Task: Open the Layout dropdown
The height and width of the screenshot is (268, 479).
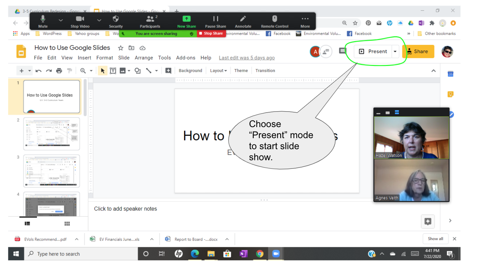Action: tap(218, 71)
